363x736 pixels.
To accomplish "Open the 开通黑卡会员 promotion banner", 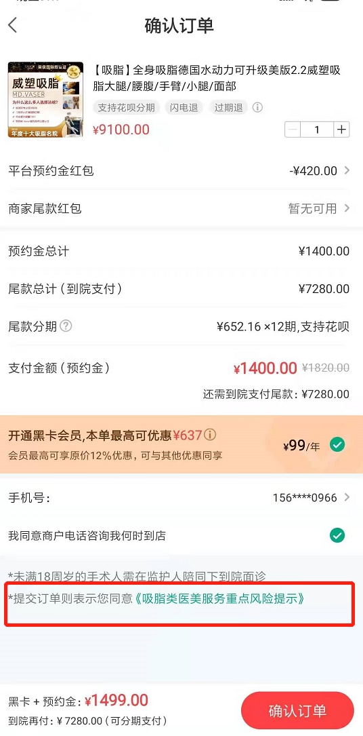I will tap(181, 444).
